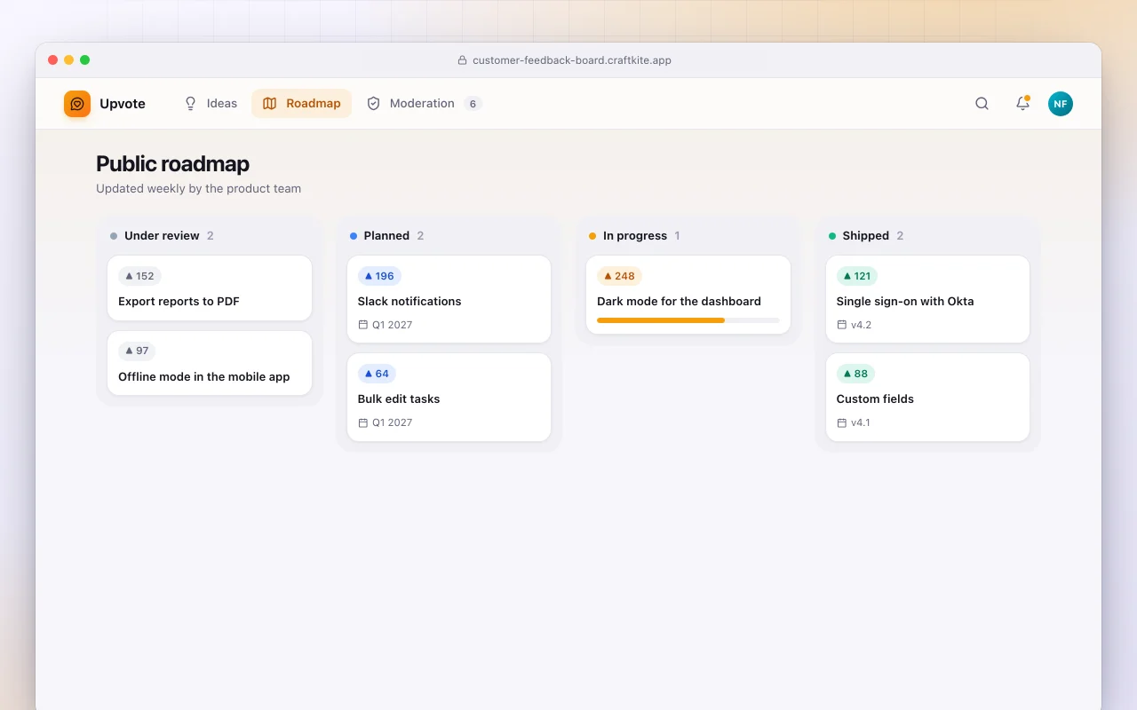This screenshot has height=710, width=1137.
Task: Click the Q1 2027 date on Slack notifications
Action: (x=393, y=325)
